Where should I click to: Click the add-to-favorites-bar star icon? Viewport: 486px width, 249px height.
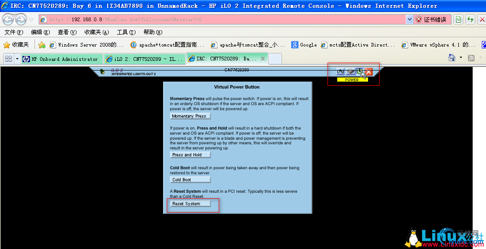click(42, 45)
